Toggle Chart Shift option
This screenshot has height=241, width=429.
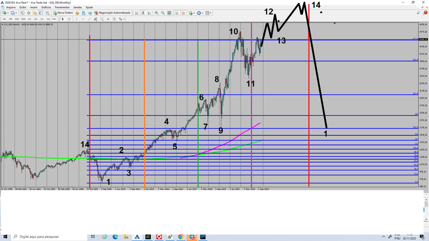pos(183,13)
